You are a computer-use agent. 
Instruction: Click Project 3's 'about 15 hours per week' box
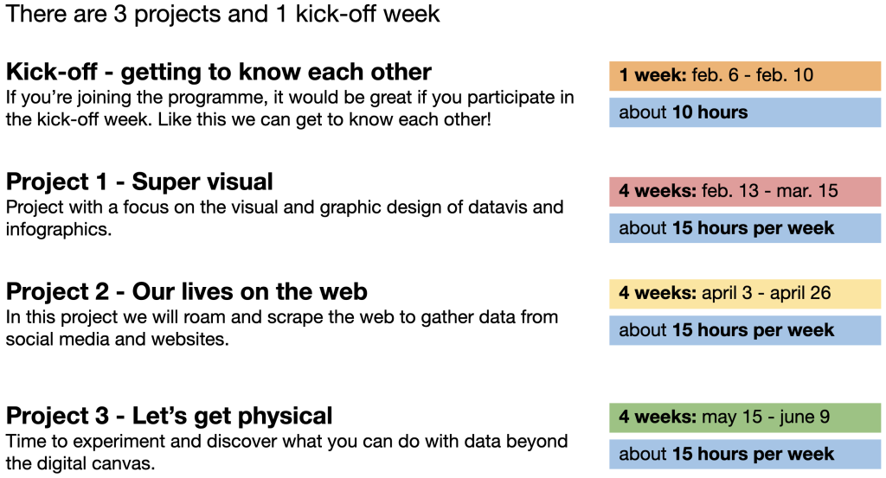click(x=745, y=455)
